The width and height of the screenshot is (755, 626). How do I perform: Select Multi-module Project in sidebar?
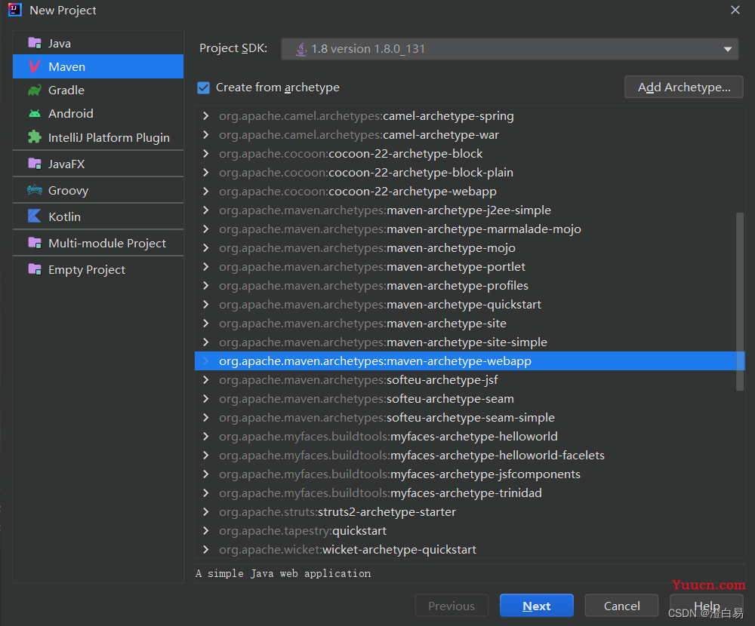click(x=106, y=243)
